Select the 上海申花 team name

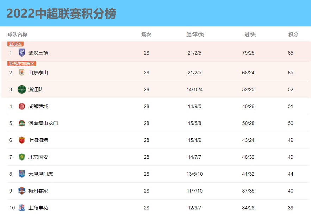click(38, 208)
